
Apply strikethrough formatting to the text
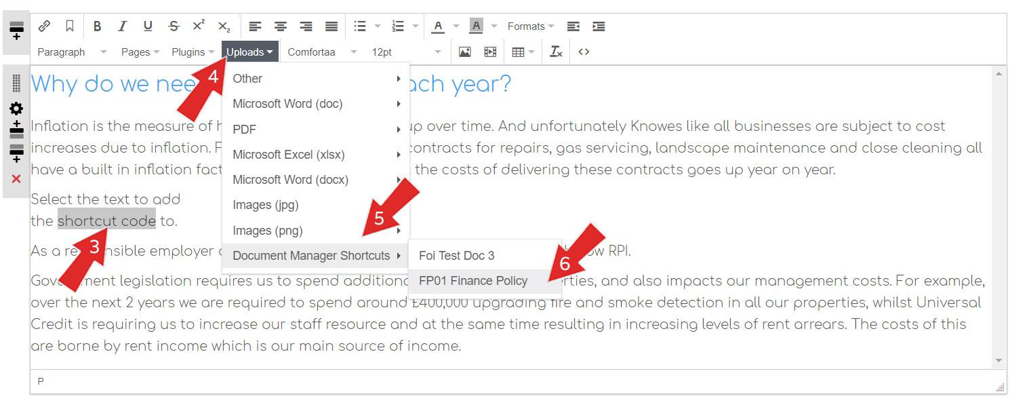[x=173, y=26]
